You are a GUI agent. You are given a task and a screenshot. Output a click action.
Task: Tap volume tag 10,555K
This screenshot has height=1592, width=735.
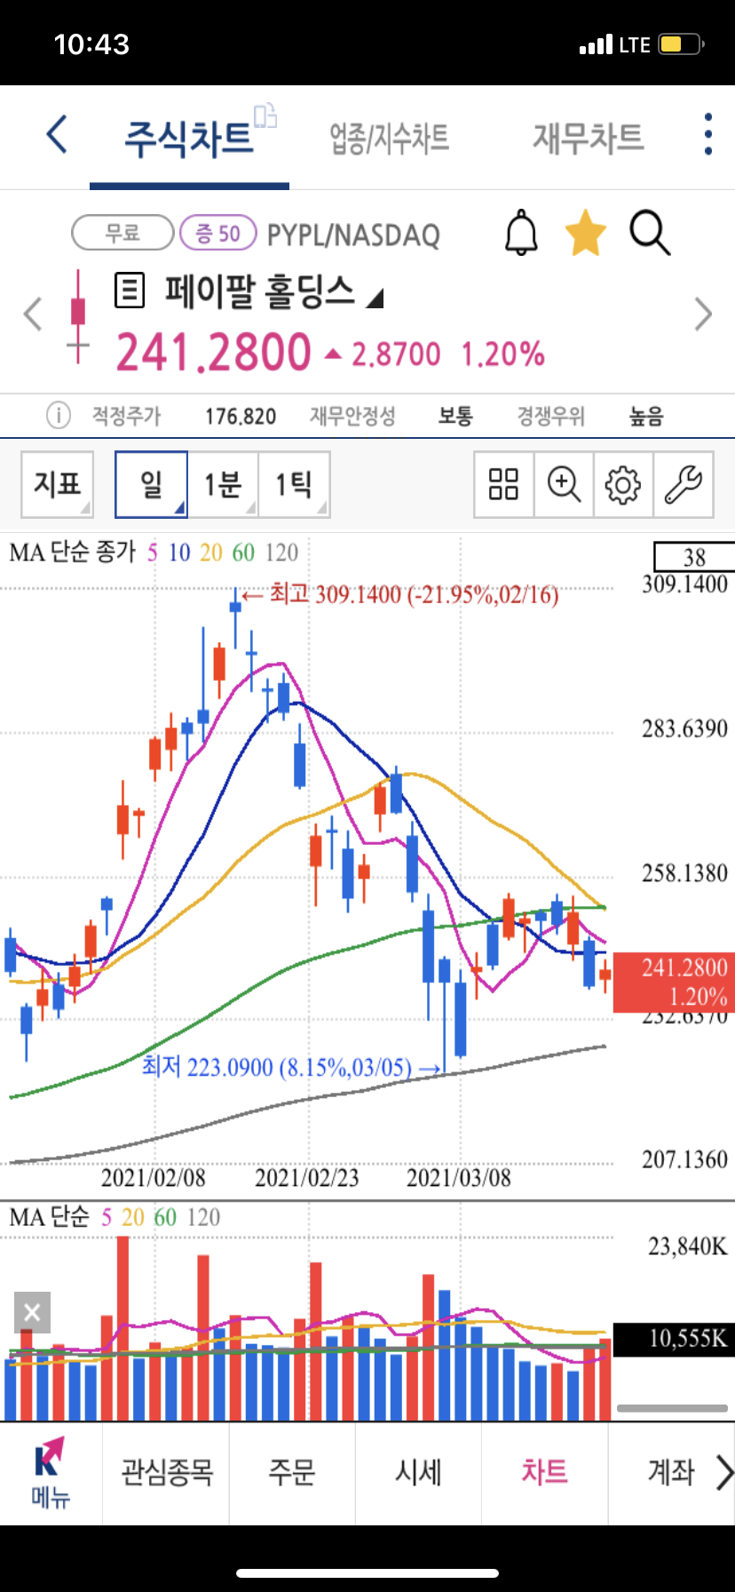[674, 1339]
